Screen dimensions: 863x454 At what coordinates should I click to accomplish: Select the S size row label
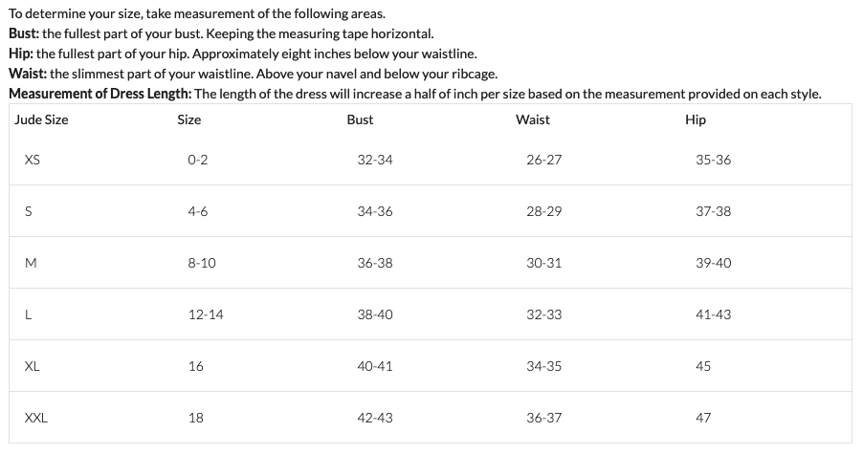[28, 211]
